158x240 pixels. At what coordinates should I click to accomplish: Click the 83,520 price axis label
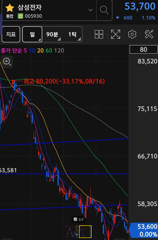pos(147,61)
